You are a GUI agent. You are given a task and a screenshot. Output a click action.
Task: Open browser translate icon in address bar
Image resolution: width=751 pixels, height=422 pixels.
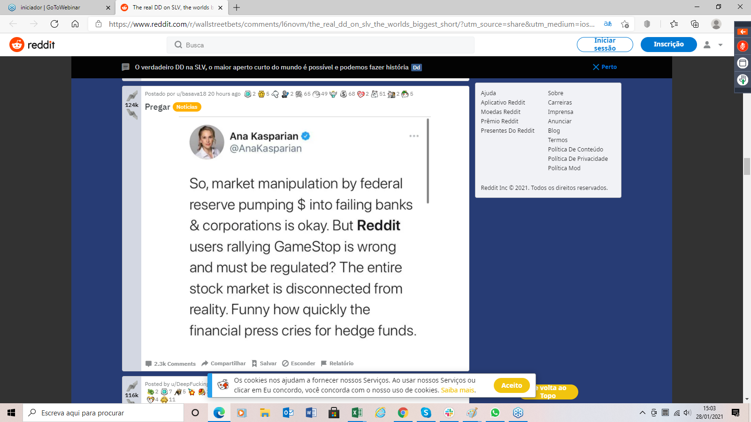[x=608, y=24]
